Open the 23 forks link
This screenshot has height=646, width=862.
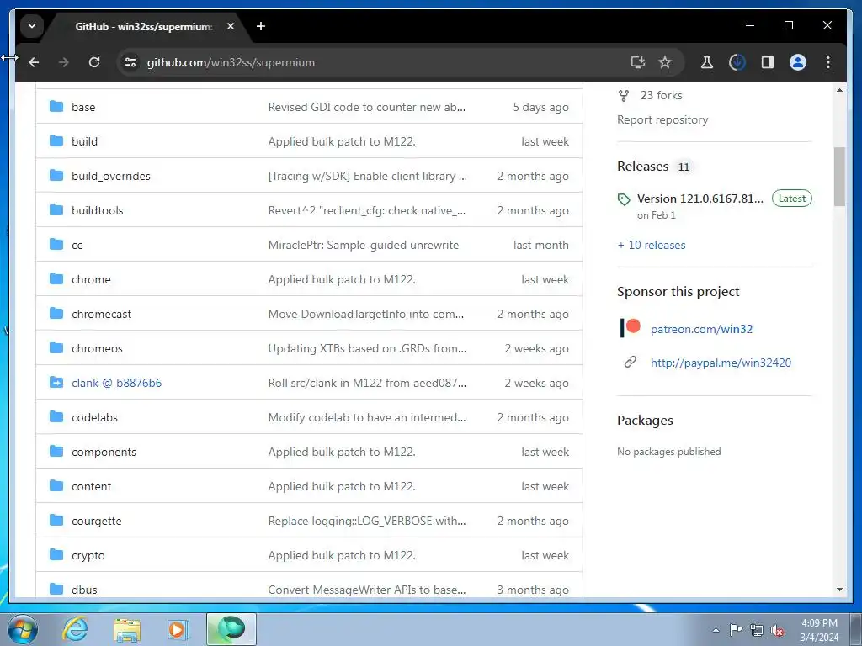[x=662, y=96]
